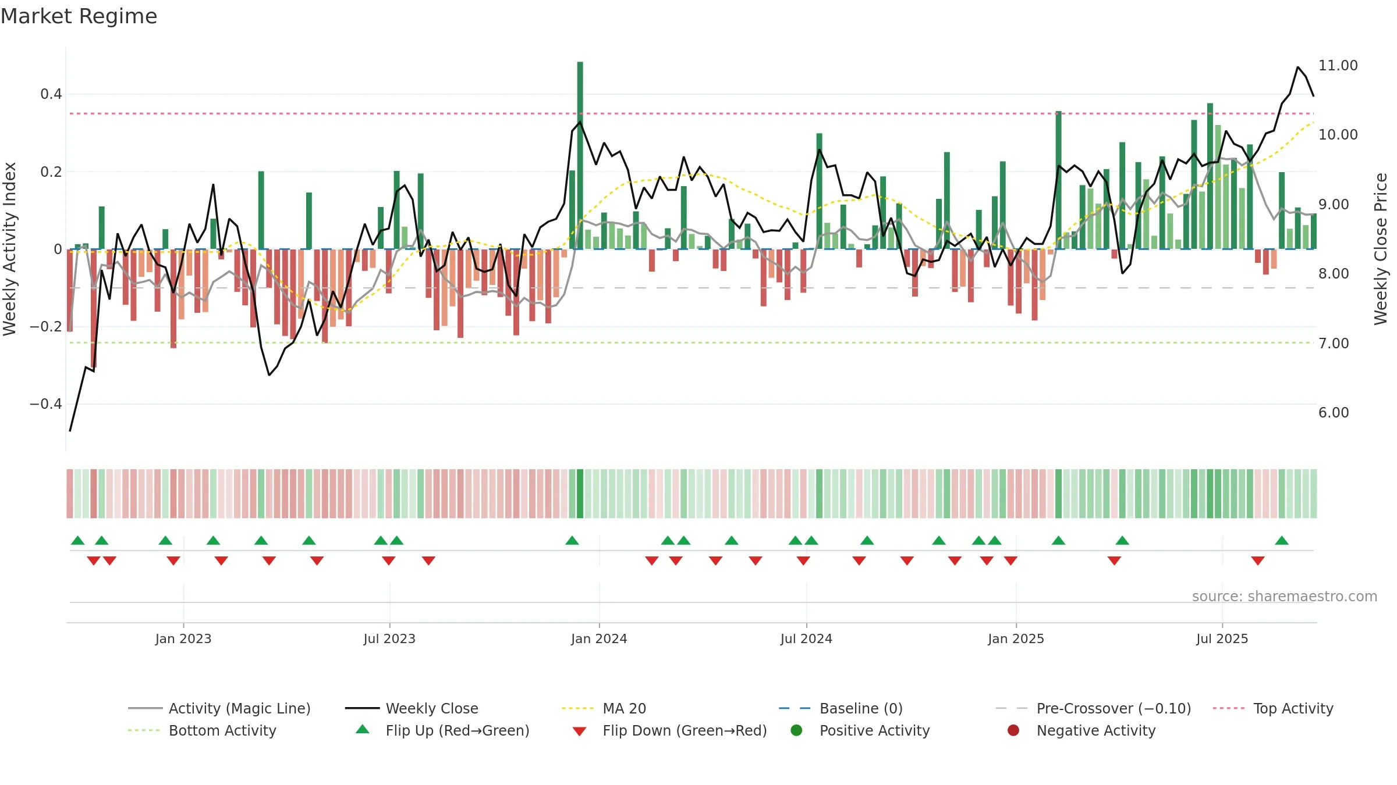Click the Jan 2025 axis label
The width and height of the screenshot is (1397, 785).
pyautogui.click(x=1016, y=638)
